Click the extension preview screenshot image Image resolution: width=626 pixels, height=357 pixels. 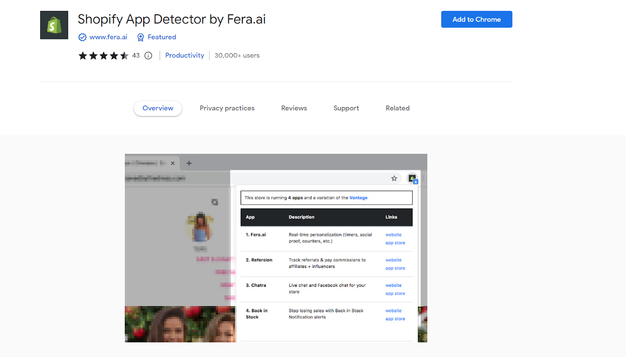(x=276, y=248)
